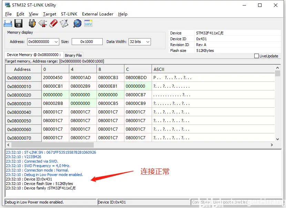The width and height of the screenshot is (286, 208).
Task: Open the SWV viewer icon
Action: coord(88,23)
